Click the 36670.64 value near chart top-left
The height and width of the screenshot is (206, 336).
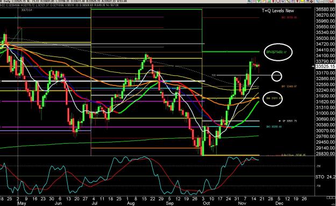click(x=26, y=10)
